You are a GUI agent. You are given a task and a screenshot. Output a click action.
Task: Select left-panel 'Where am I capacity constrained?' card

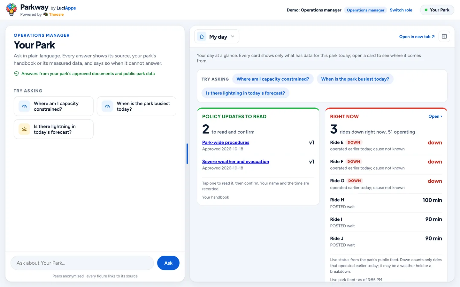(x=54, y=106)
